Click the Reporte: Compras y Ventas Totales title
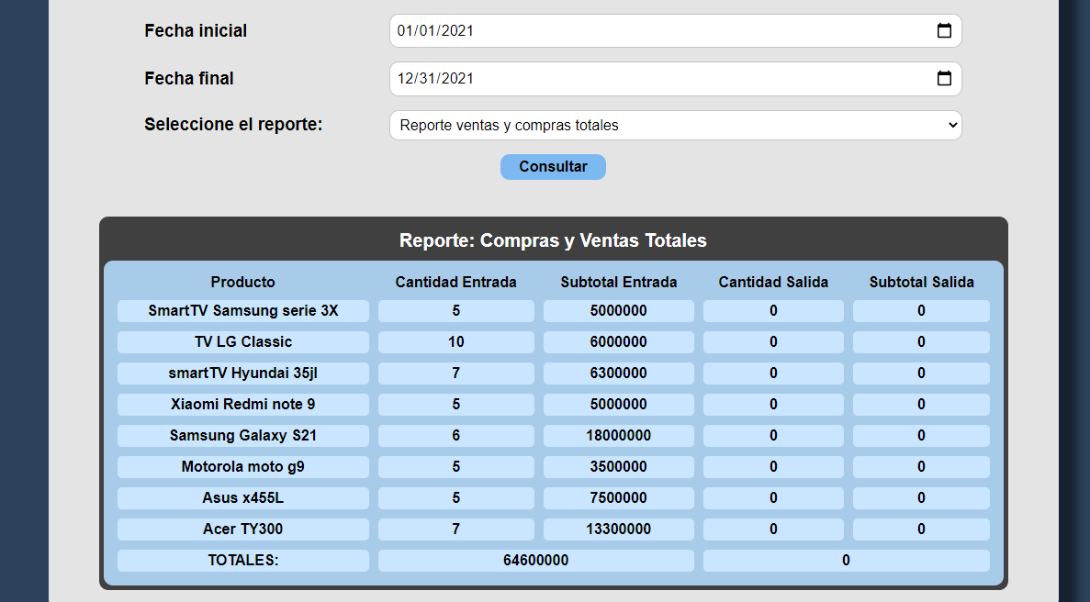Viewport: 1090px width, 602px height. pyautogui.click(x=553, y=240)
